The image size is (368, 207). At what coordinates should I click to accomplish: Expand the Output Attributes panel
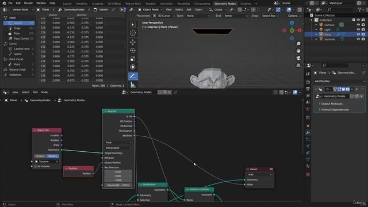[331, 103]
